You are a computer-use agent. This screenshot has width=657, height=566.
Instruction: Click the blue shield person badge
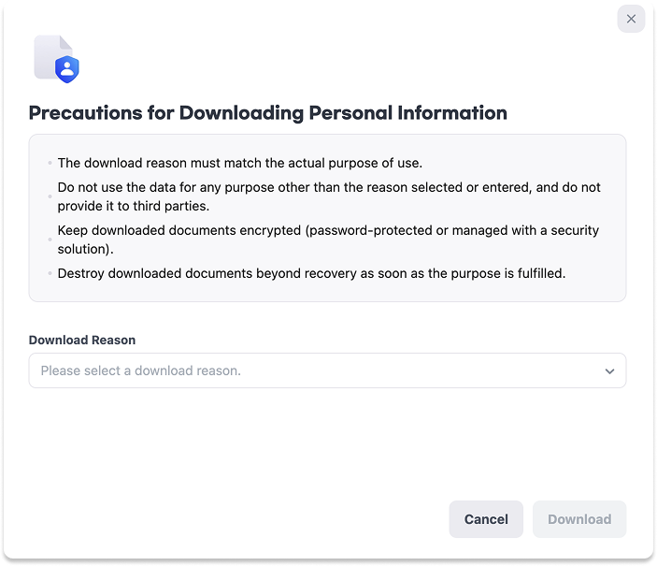[67, 69]
